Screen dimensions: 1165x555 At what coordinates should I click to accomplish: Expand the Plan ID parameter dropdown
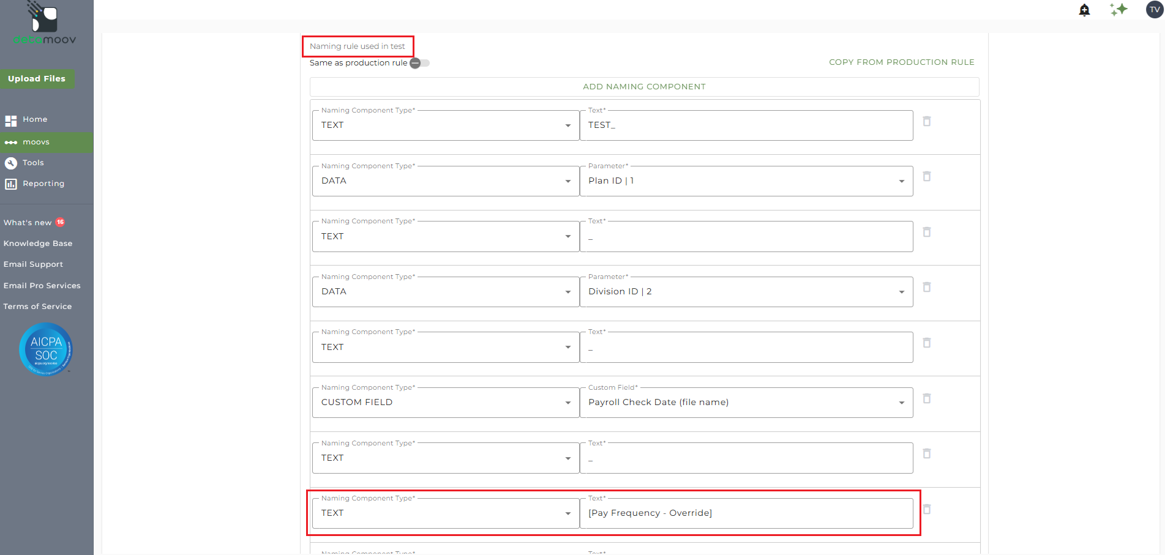[x=901, y=181]
